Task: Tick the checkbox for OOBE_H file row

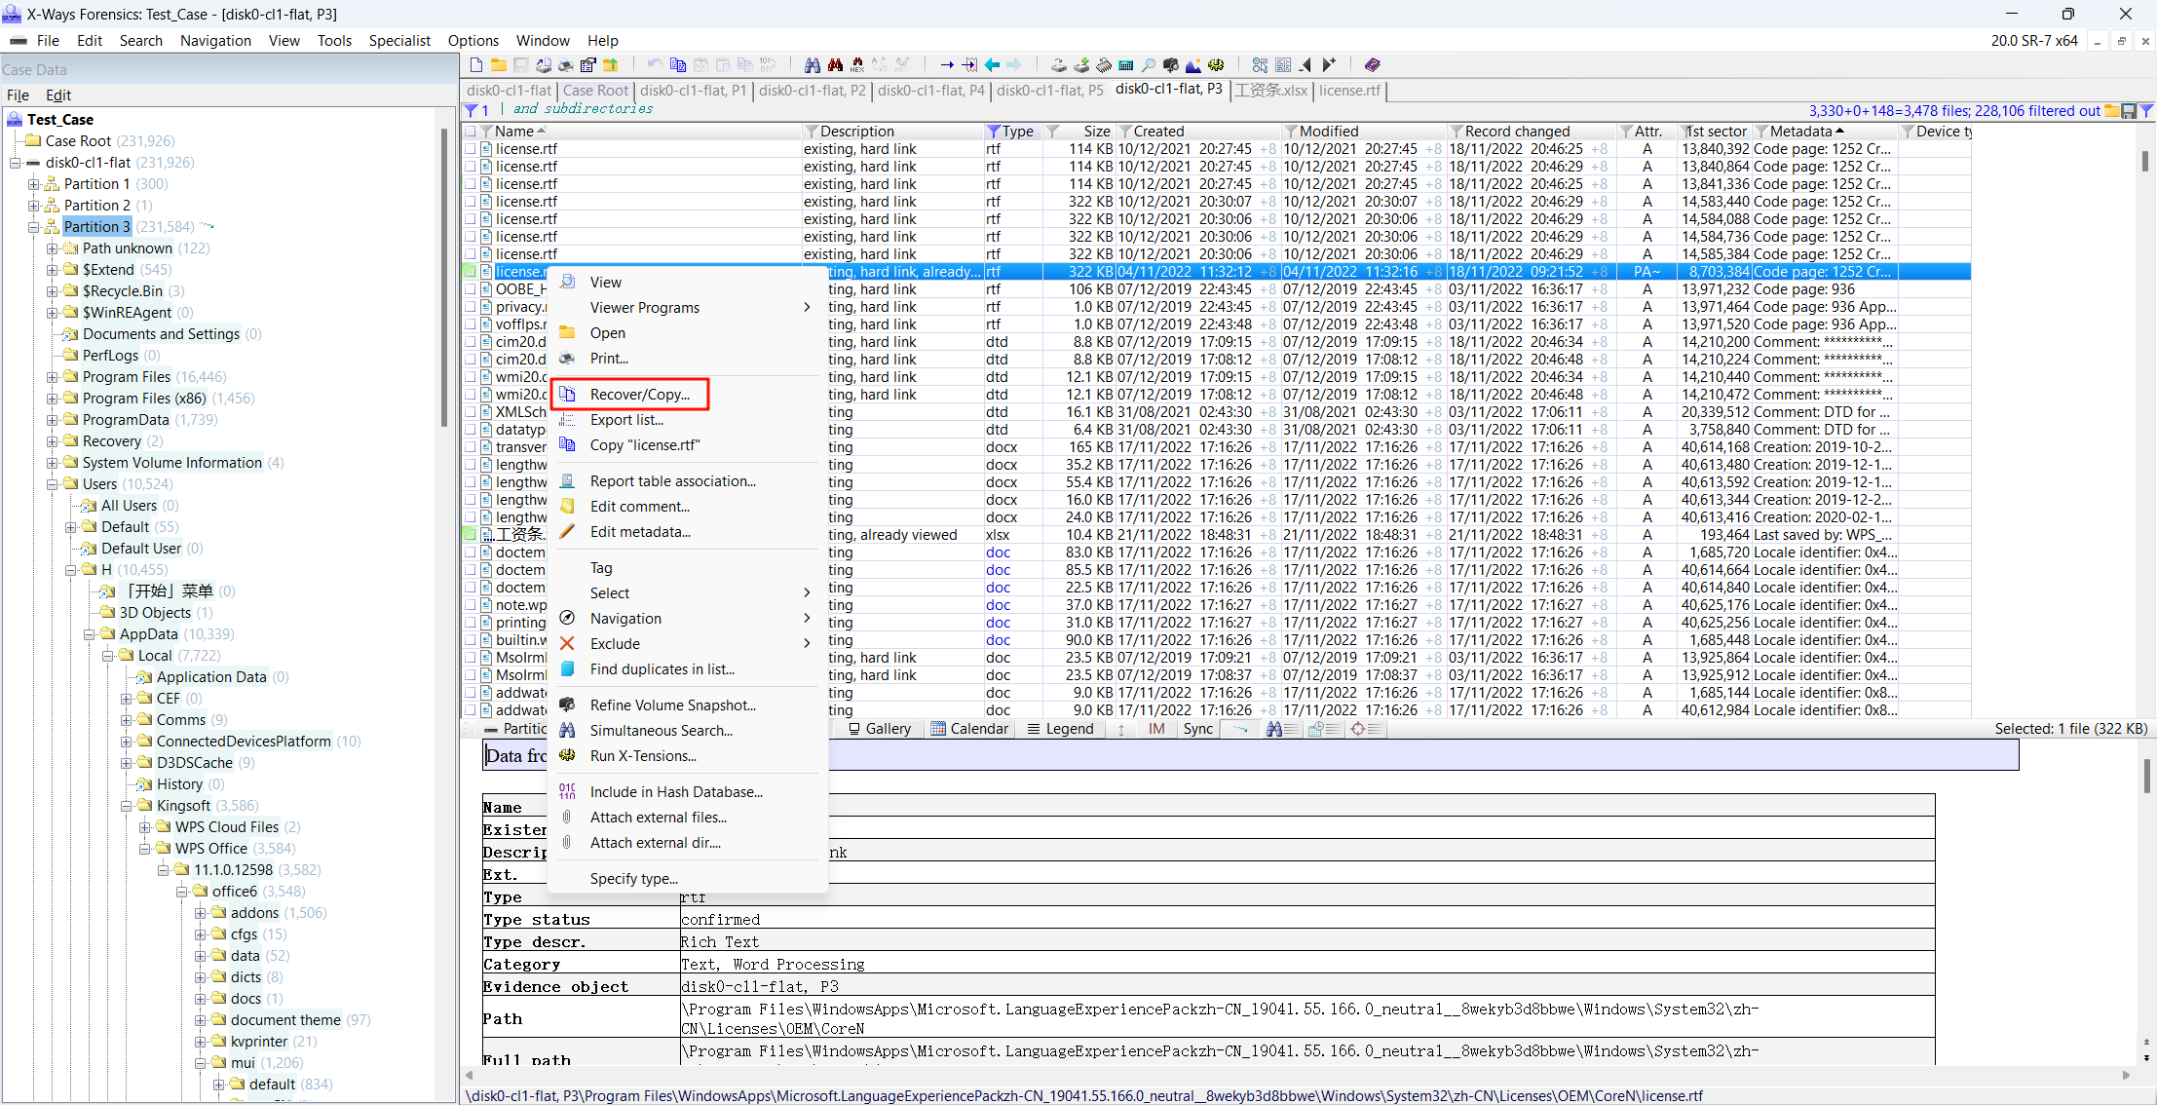Action: [471, 289]
